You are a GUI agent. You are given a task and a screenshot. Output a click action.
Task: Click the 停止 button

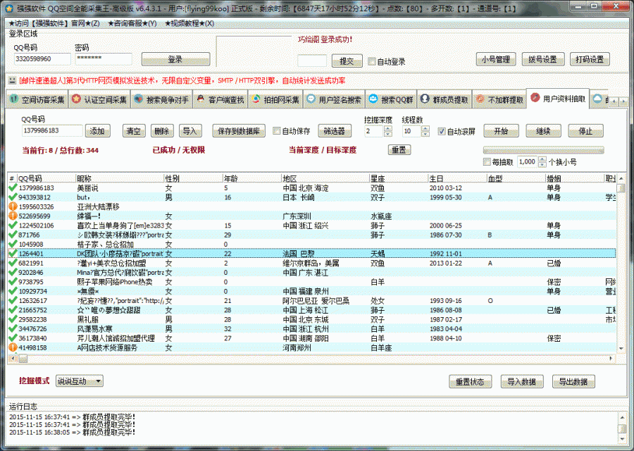click(x=585, y=131)
